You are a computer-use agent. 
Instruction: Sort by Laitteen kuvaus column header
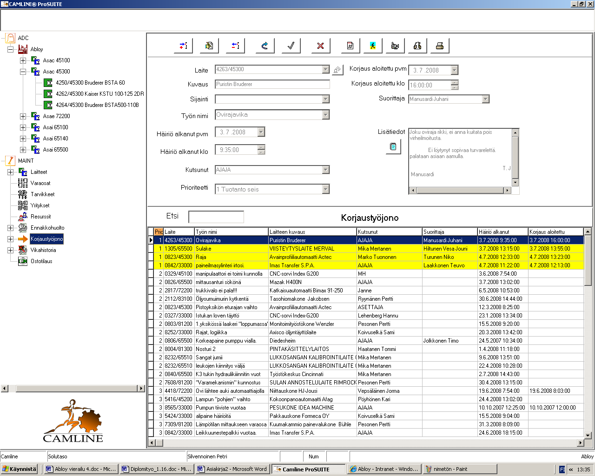312,231
